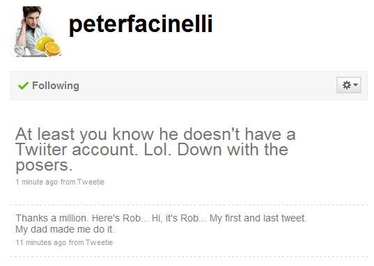This screenshot has height=266, width=374.
Task: Click the word "from" beside the "11 minutes ago" timestamp
Action: pyautogui.click(x=77, y=242)
